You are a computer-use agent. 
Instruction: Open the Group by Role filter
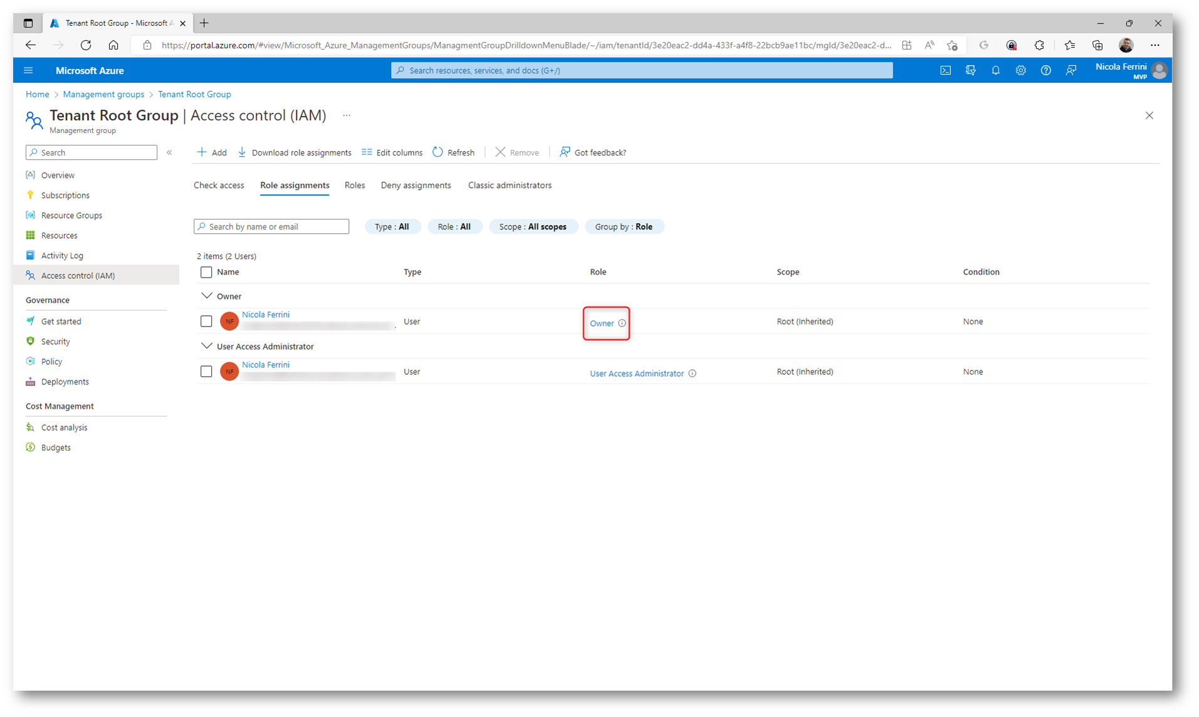(624, 227)
